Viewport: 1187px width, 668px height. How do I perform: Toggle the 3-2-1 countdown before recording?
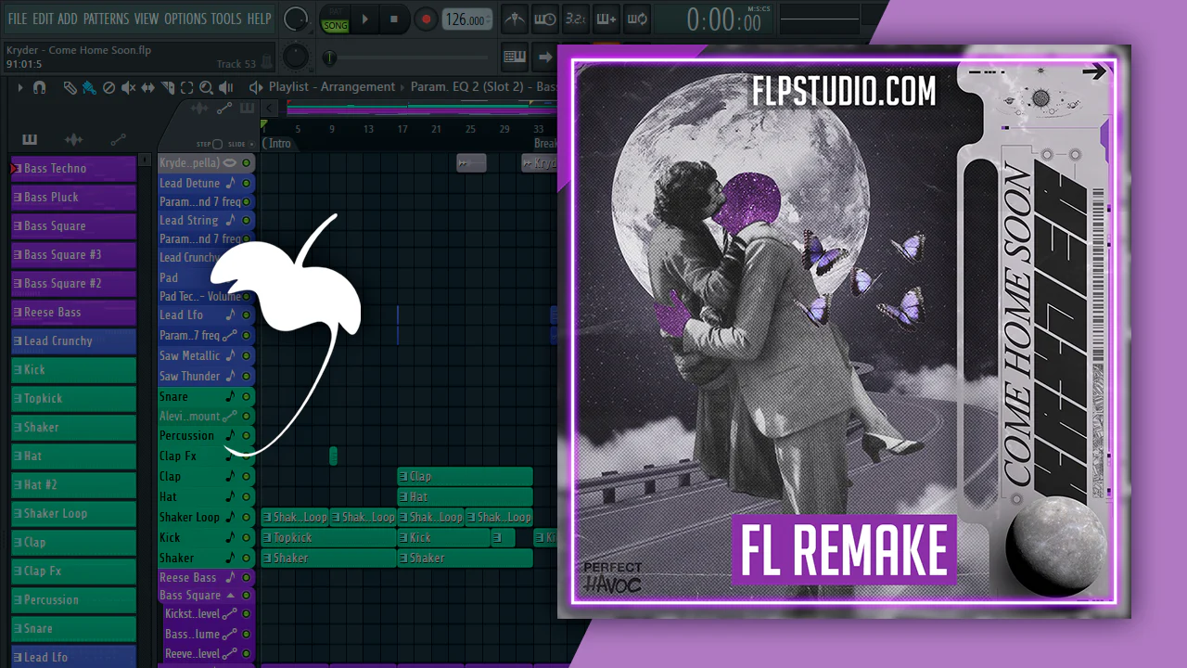pos(575,19)
